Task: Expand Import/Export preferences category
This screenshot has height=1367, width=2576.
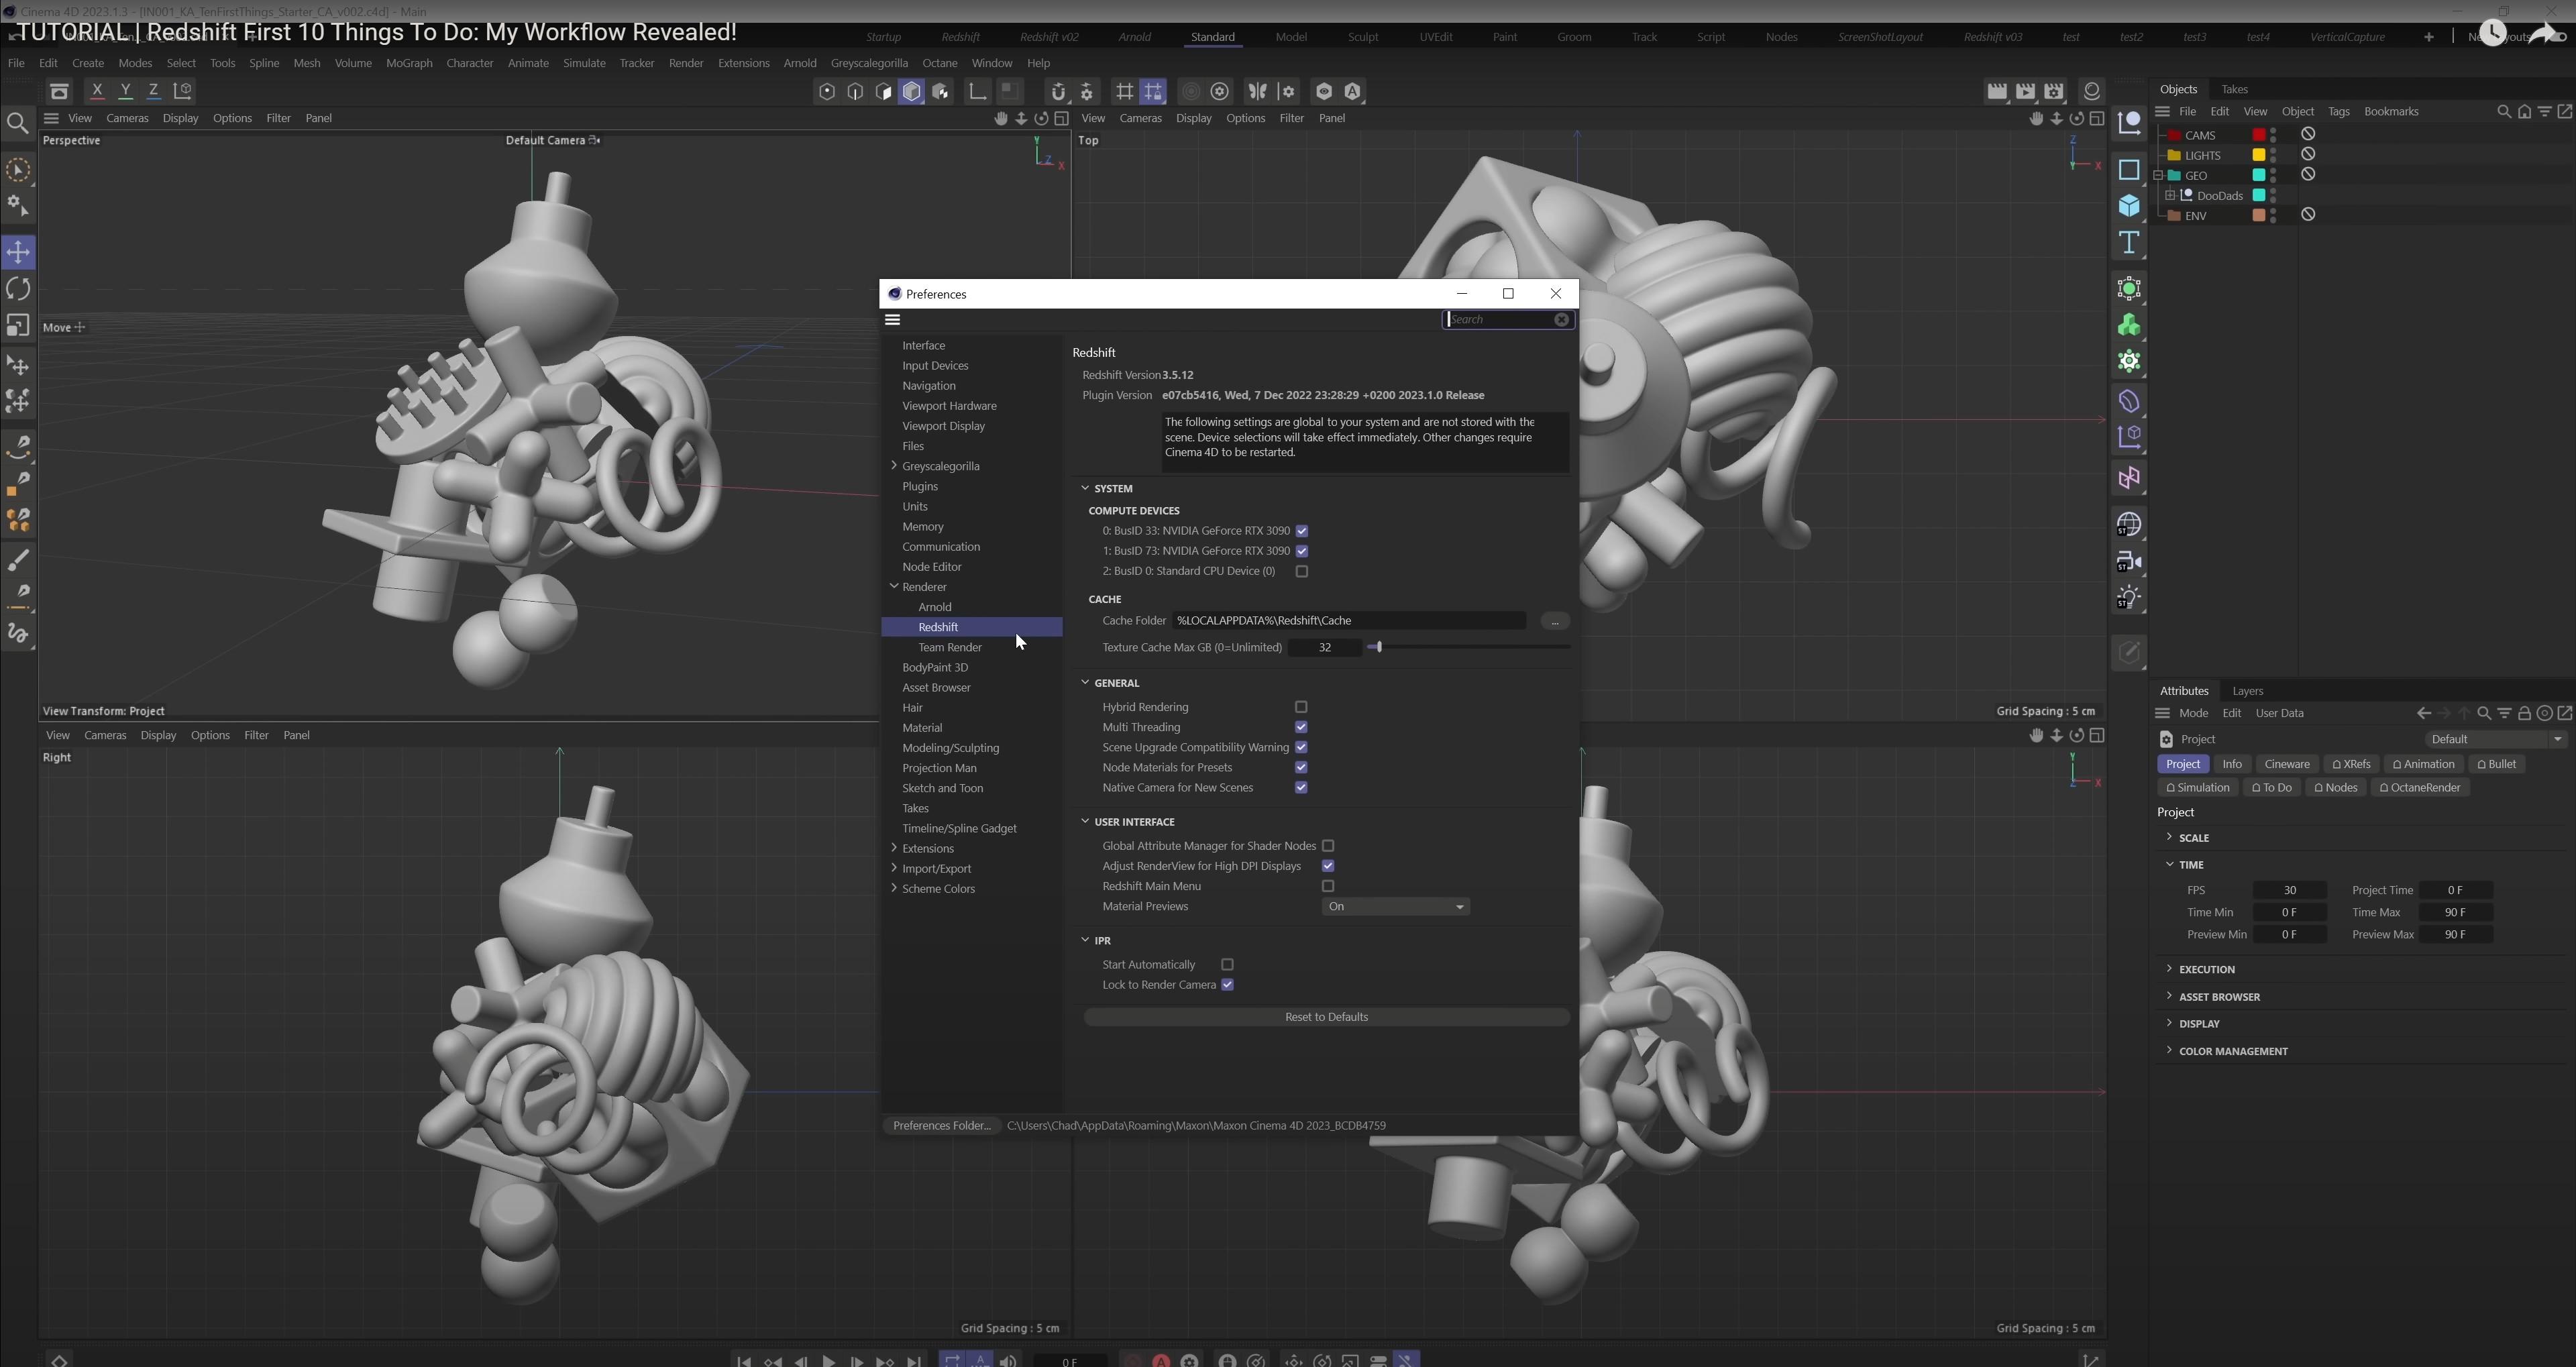Action: tap(893, 868)
